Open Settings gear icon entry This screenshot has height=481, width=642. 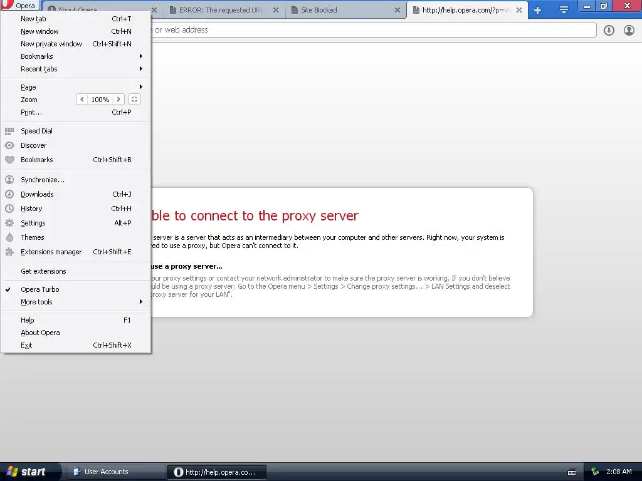click(x=9, y=223)
